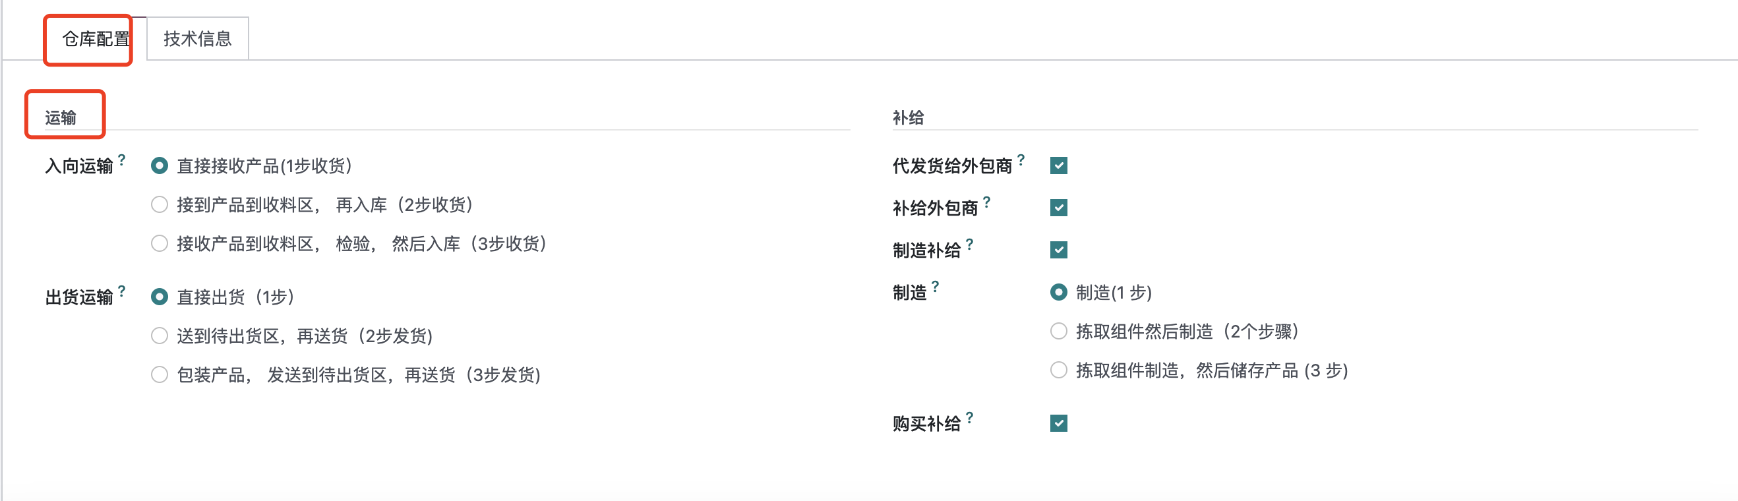Show help icon beside 购买补给
1738x501 pixels.
[x=969, y=417]
